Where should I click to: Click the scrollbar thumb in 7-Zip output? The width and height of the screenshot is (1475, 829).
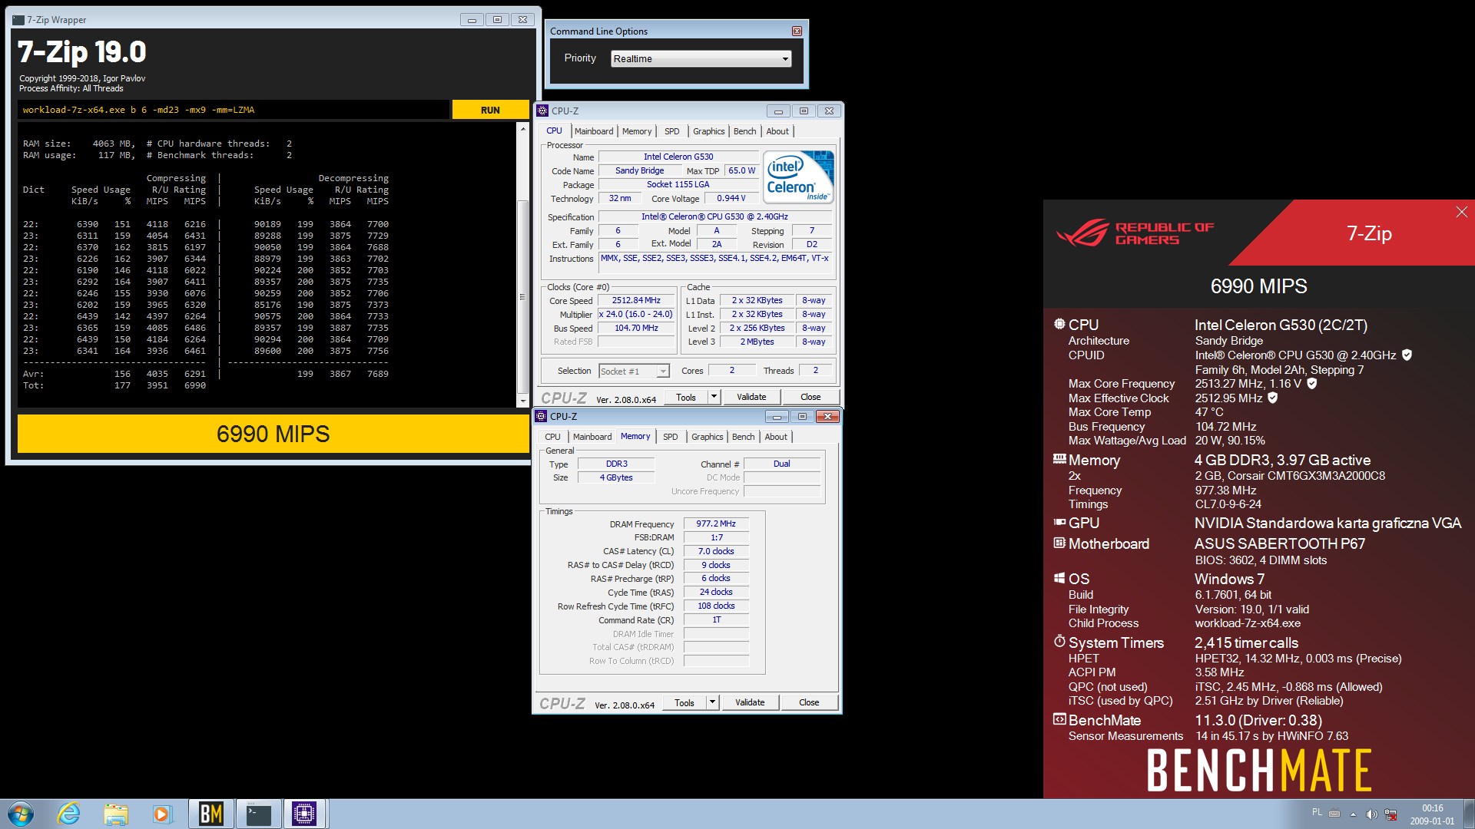(523, 296)
